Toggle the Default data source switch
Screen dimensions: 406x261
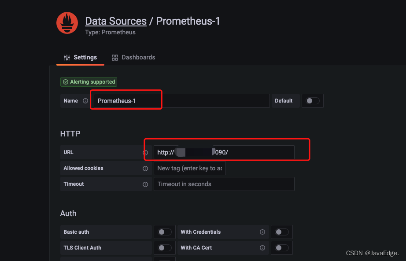click(x=313, y=101)
